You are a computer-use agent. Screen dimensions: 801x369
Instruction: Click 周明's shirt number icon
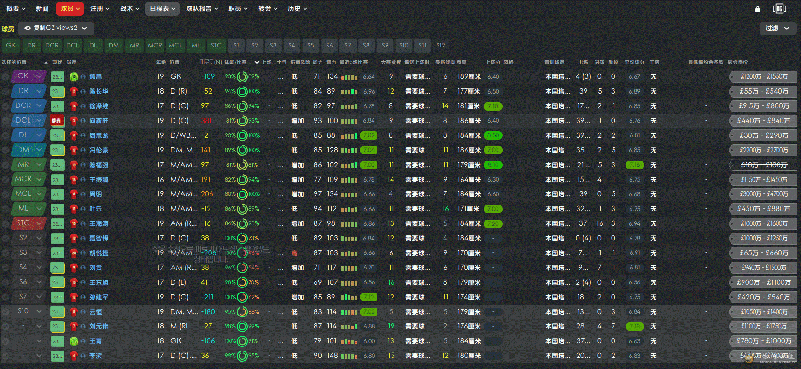(x=74, y=194)
